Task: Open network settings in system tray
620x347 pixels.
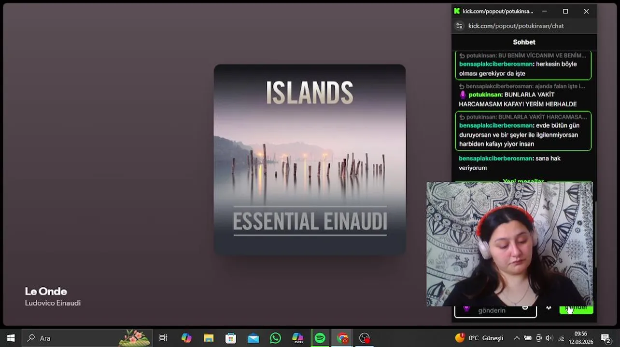Action: pyautogui.click(x=561, y=338)
